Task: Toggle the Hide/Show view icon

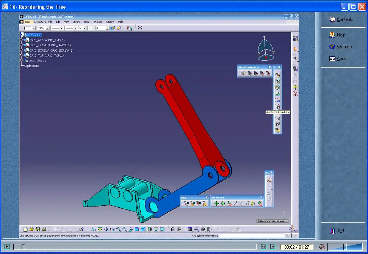Action: 156,229
